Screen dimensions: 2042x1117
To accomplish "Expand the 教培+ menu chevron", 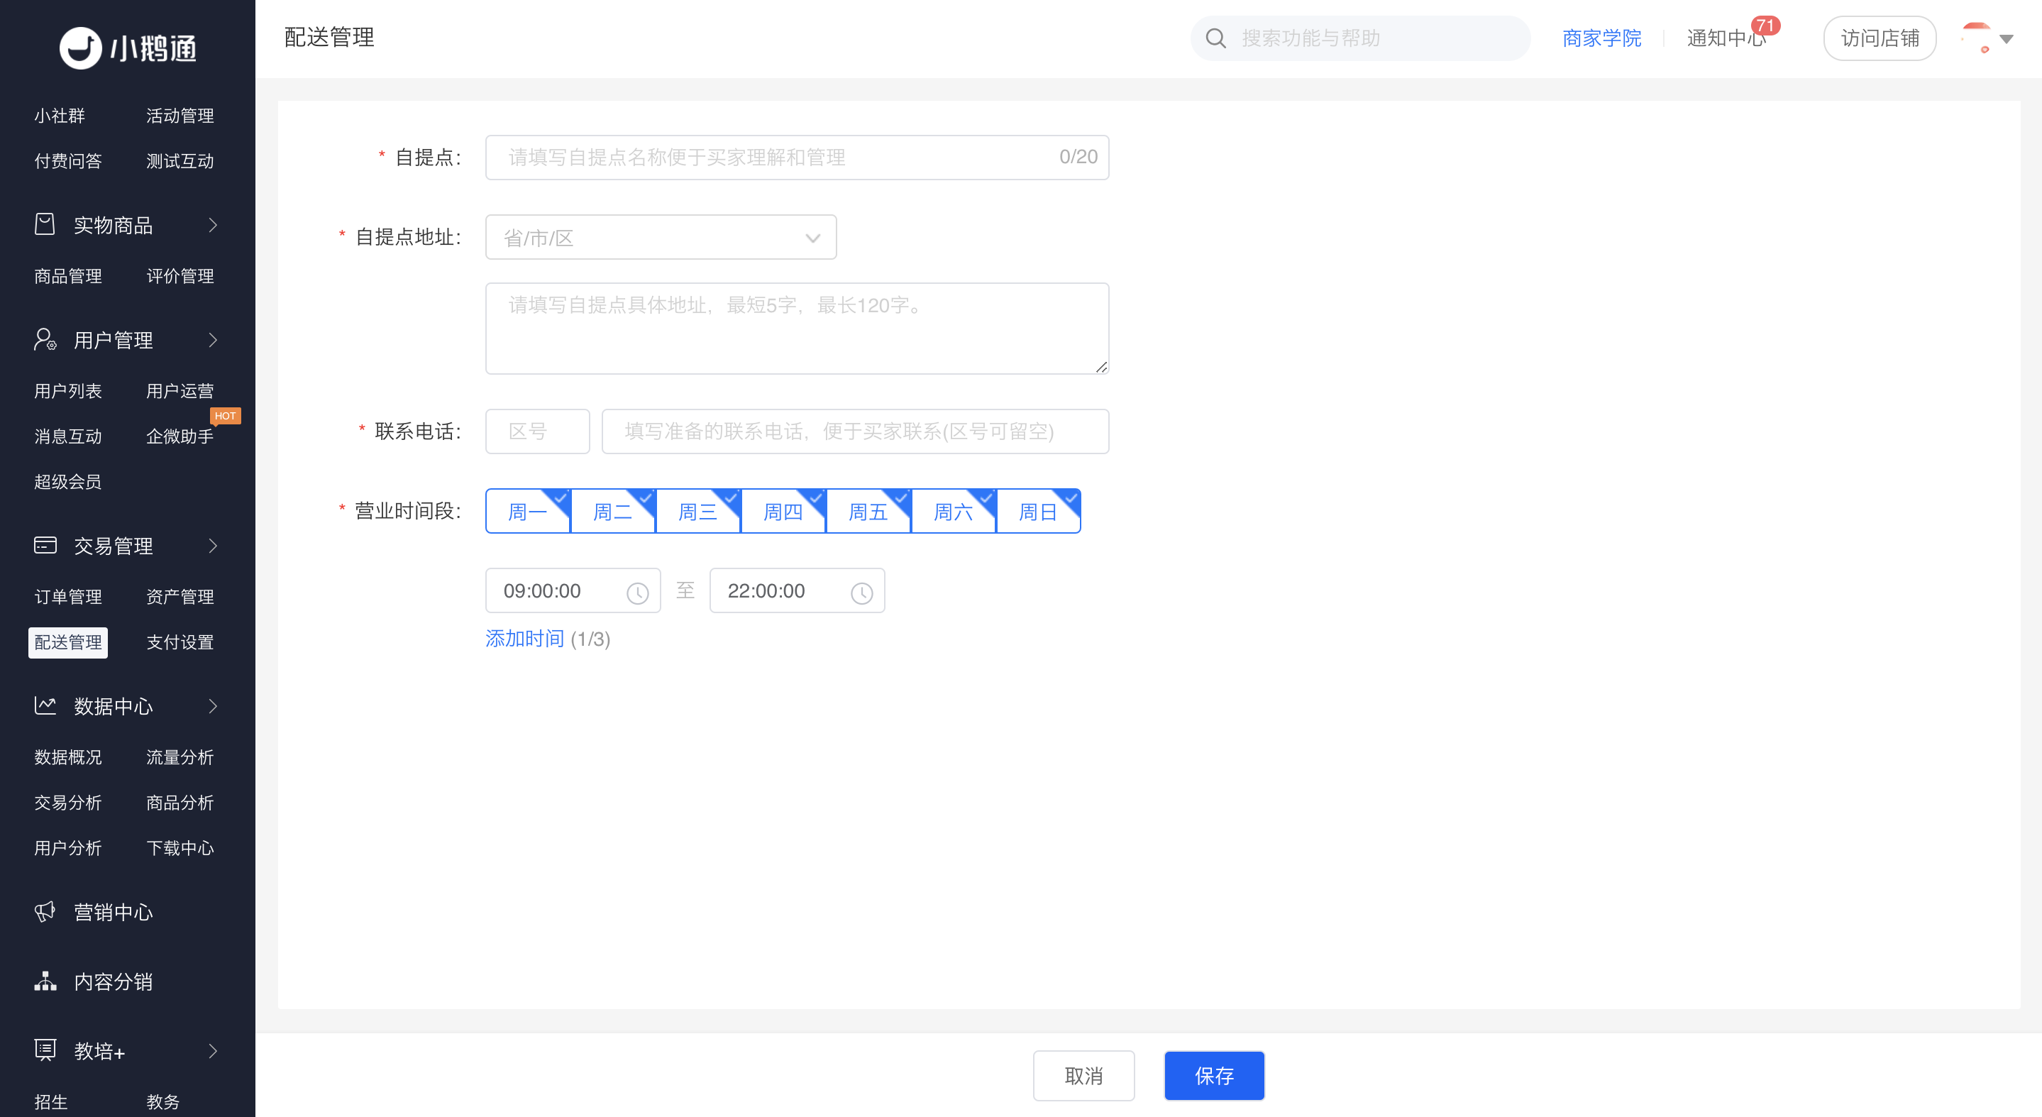I will point(212,1051).
